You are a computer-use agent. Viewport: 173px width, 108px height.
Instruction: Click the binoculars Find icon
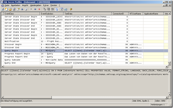(x=22, y=9)
